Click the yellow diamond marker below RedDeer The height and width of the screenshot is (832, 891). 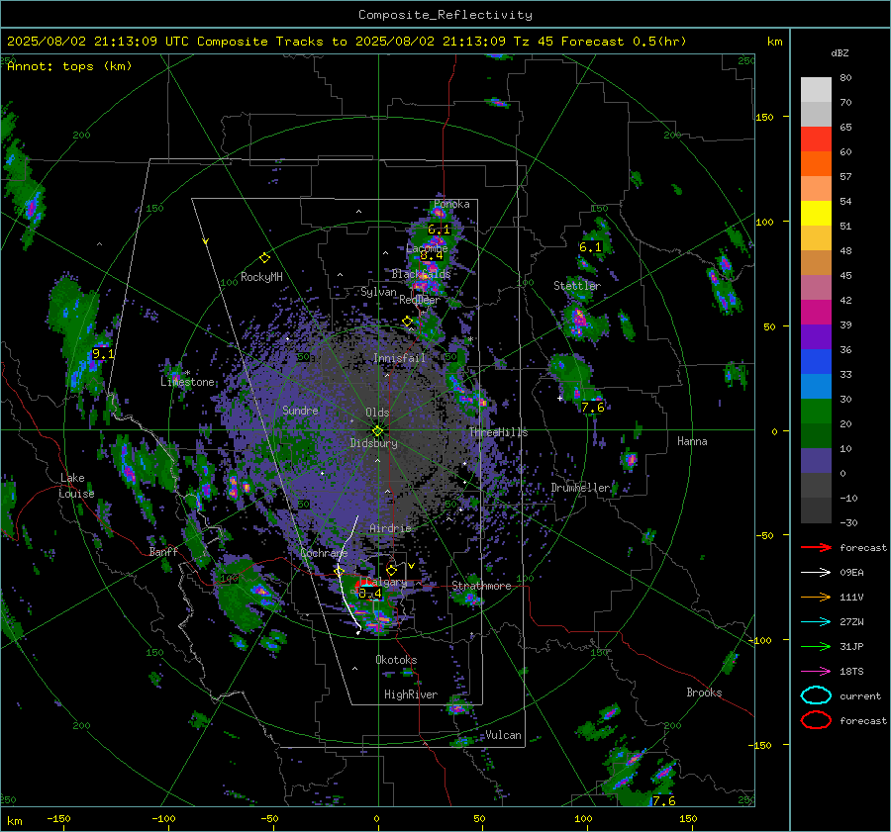click(407, 322)
